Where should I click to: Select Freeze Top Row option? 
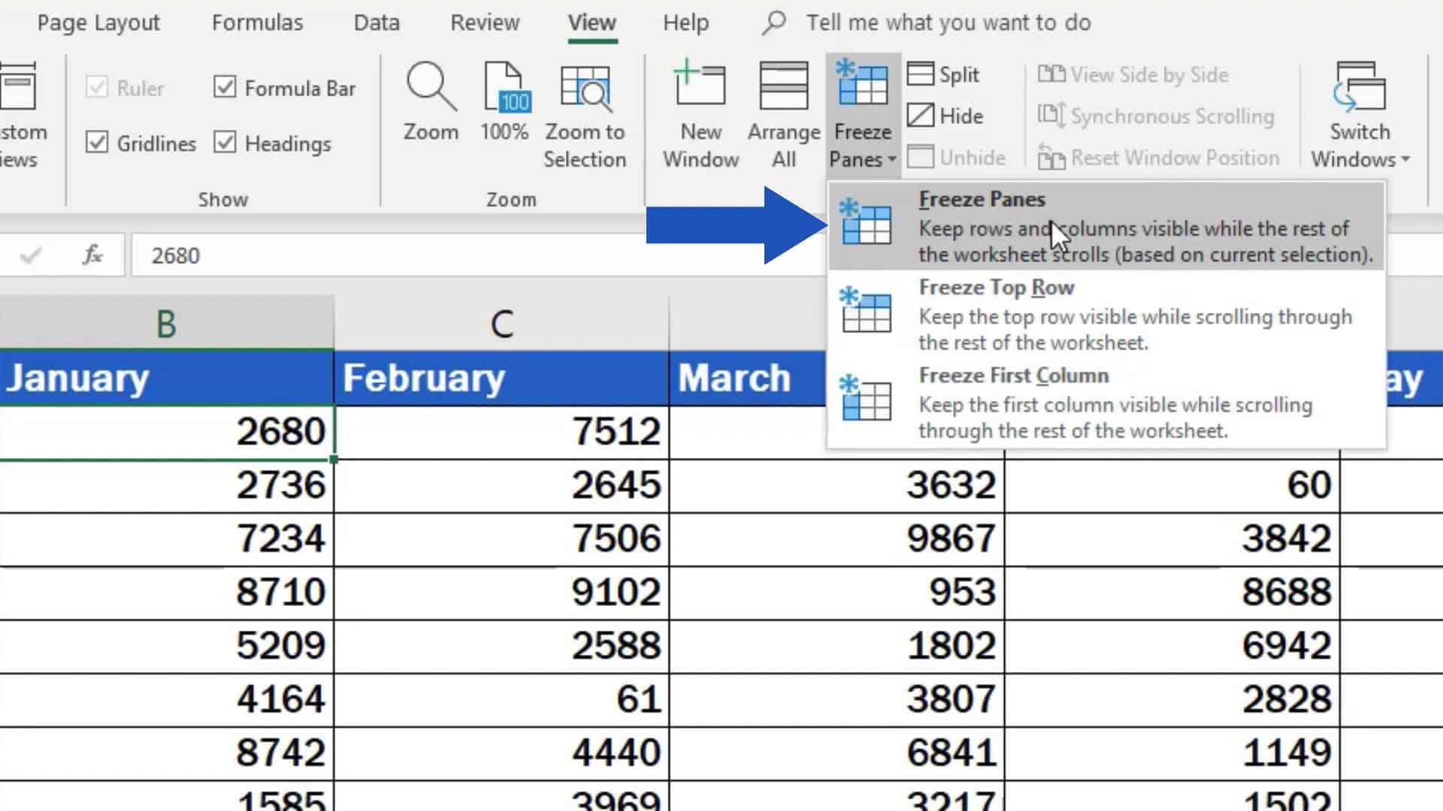tap(996, 287)
